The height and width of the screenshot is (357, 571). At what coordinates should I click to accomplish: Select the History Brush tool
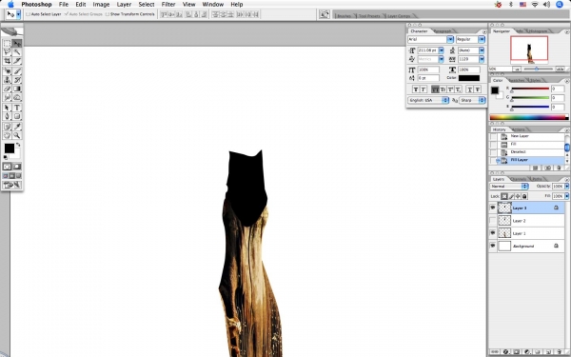pyautogui.click(x=17, y=80)
